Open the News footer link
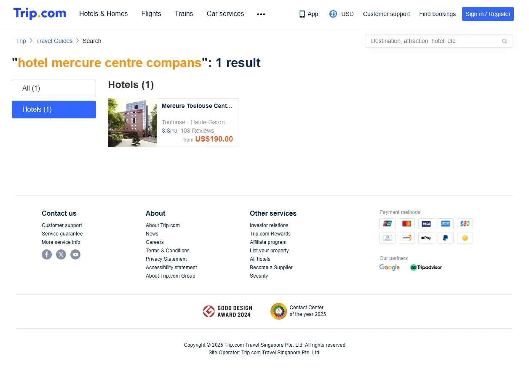The width and height of the screenshot is (529, 388). 152,234
